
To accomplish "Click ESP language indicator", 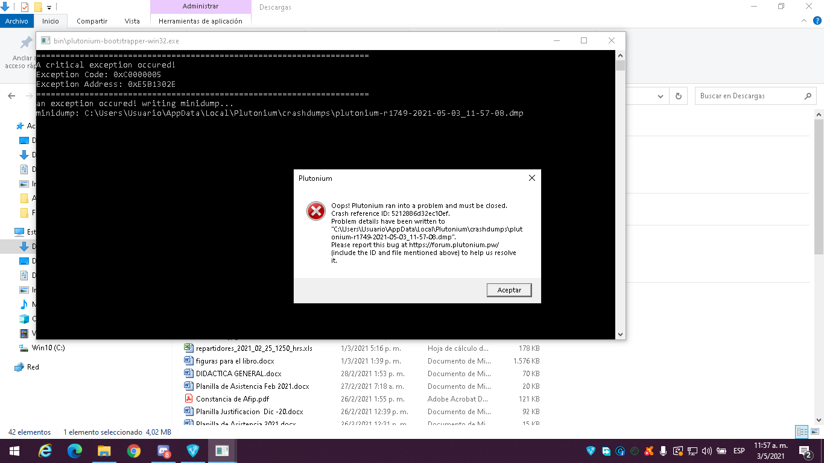I will click(738, 451).
